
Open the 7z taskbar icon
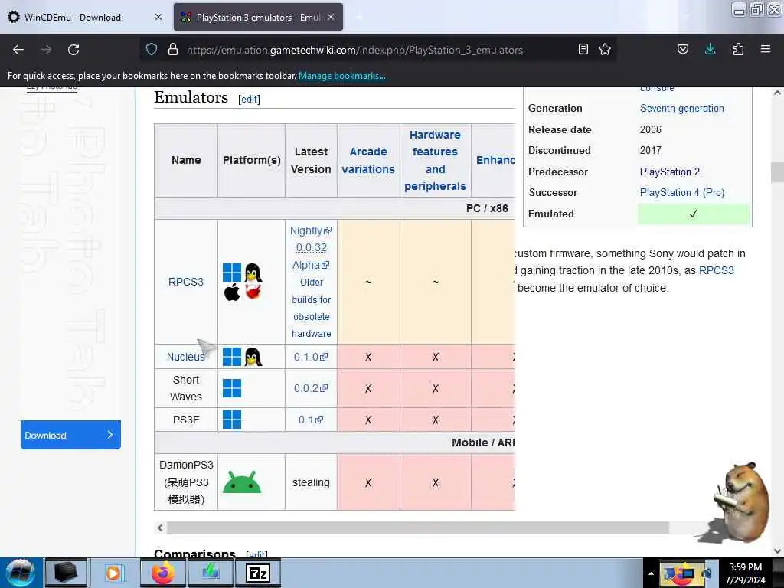pos(259,573)
